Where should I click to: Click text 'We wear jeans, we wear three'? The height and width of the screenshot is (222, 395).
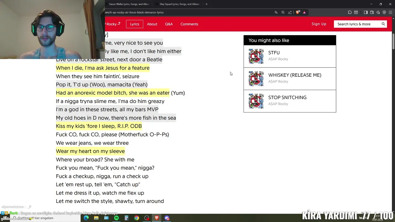click(92, 143)
